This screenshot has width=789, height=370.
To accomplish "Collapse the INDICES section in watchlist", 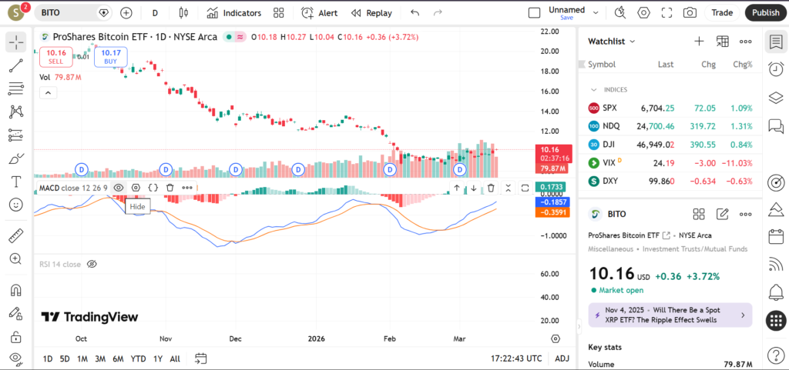I will tap(593, 89).
